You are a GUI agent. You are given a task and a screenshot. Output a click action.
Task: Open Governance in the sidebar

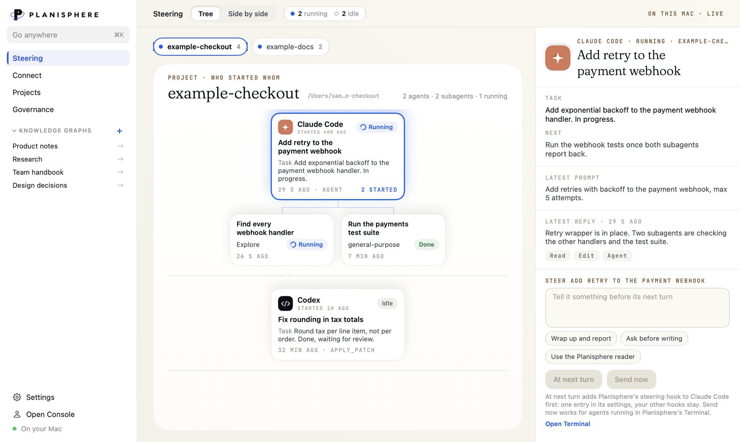point(68,109)
